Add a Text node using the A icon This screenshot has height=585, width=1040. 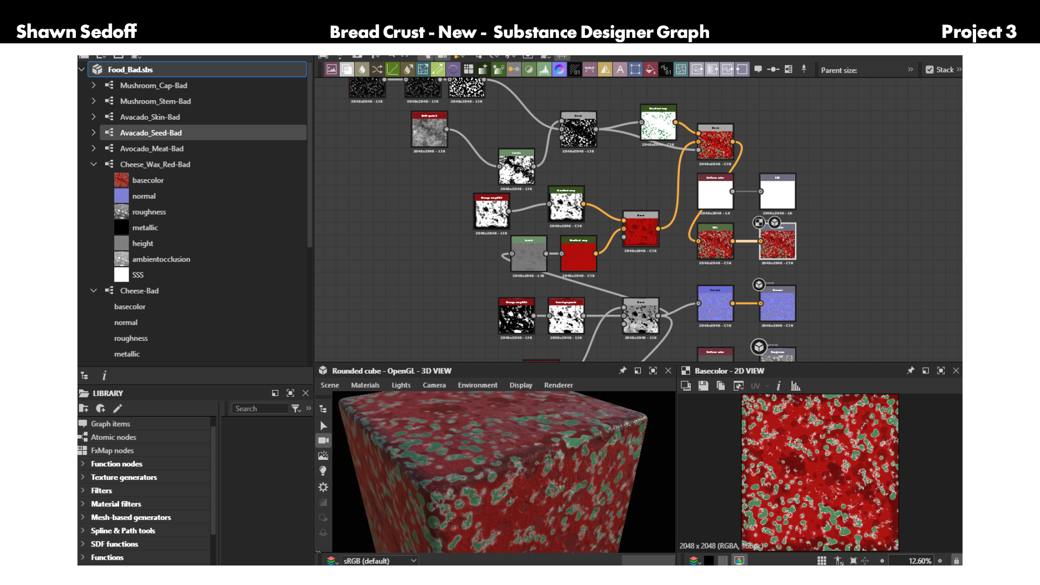click(x=620, y=69)
